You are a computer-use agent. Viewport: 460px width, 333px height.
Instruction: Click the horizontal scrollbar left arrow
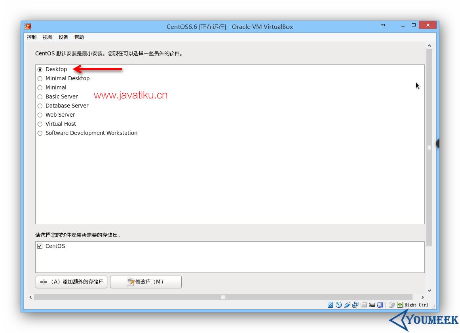(x=30, y=297)
